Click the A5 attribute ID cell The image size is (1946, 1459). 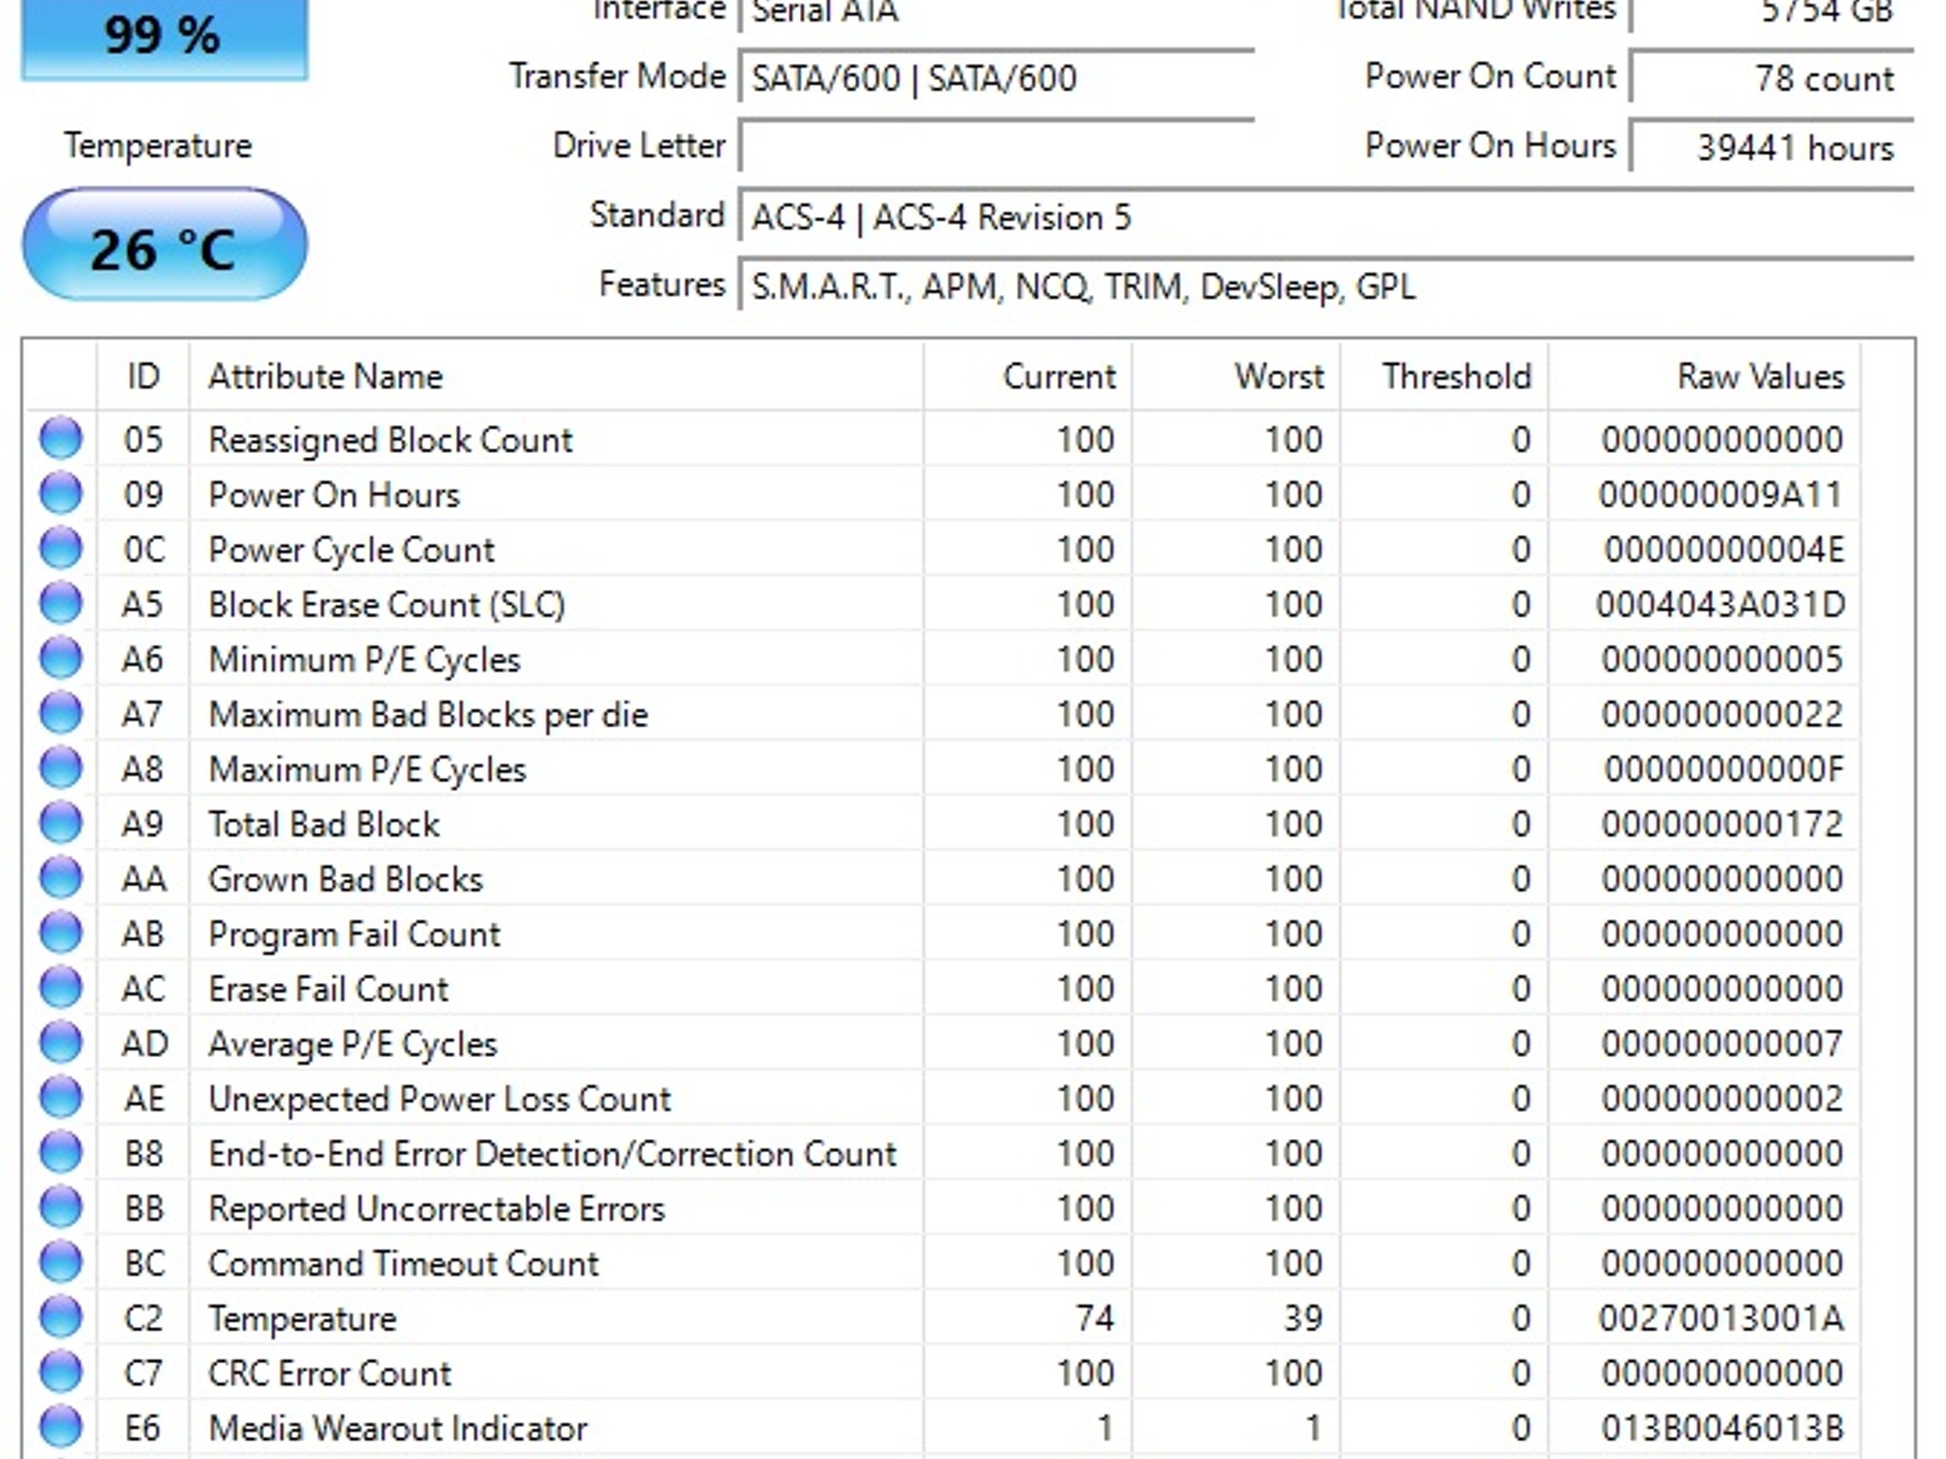143,605
